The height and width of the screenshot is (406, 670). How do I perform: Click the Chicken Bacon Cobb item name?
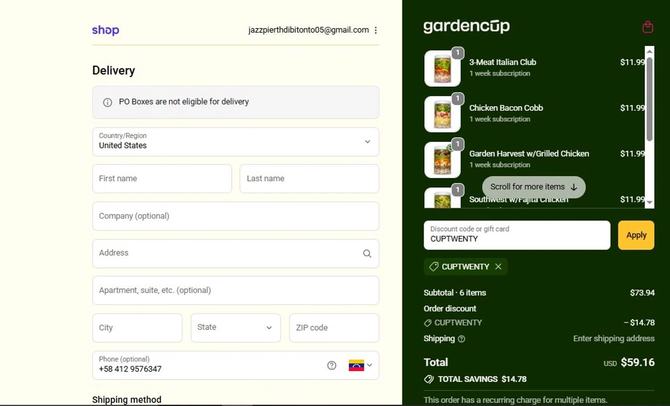[x=506, y=108]
